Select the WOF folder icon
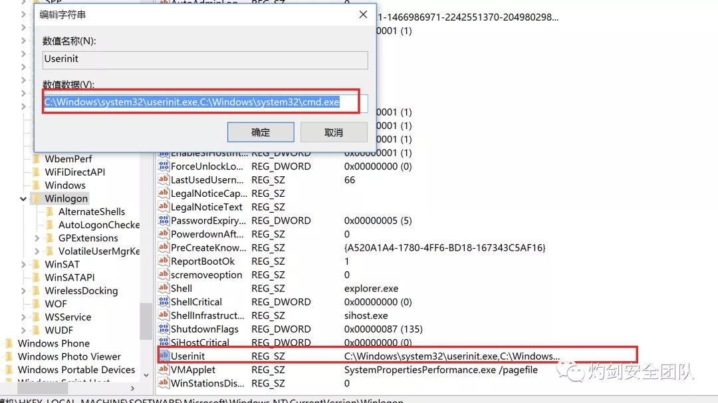This screenshot has height=403, width=718. (x=36, y=304)
